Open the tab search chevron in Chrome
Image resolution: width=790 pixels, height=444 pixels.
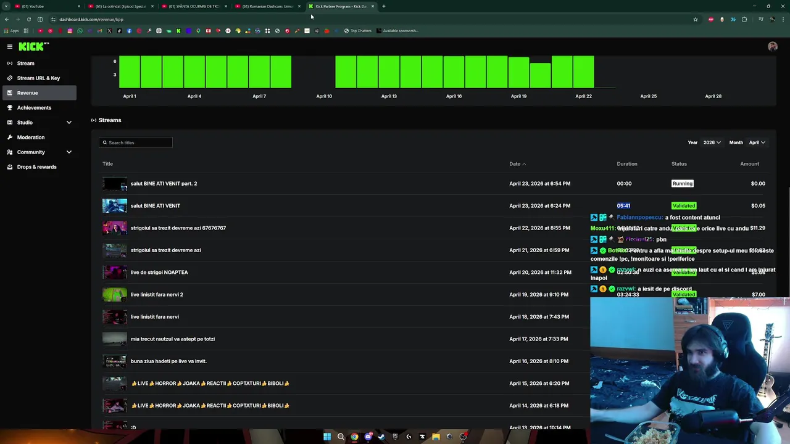6,6
